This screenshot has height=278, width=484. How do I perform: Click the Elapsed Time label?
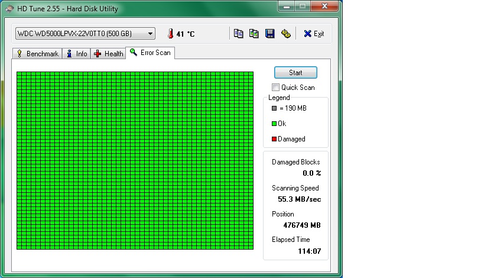tap(291, 240)
